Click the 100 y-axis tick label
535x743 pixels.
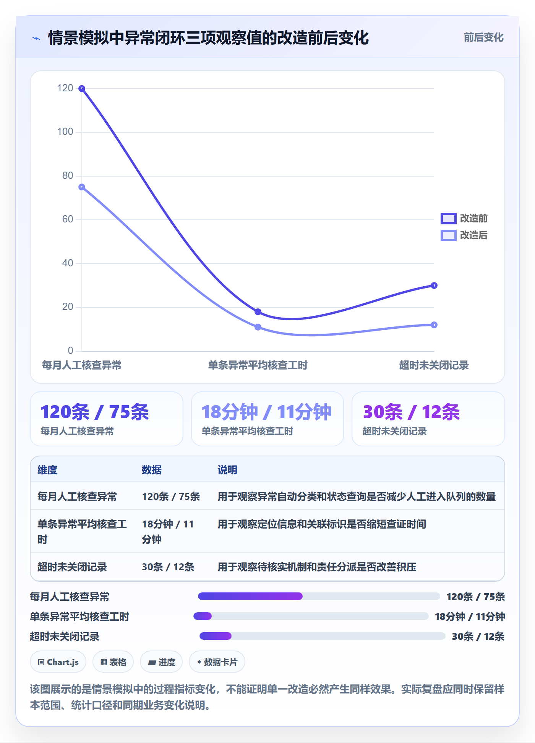pos(65,132)
